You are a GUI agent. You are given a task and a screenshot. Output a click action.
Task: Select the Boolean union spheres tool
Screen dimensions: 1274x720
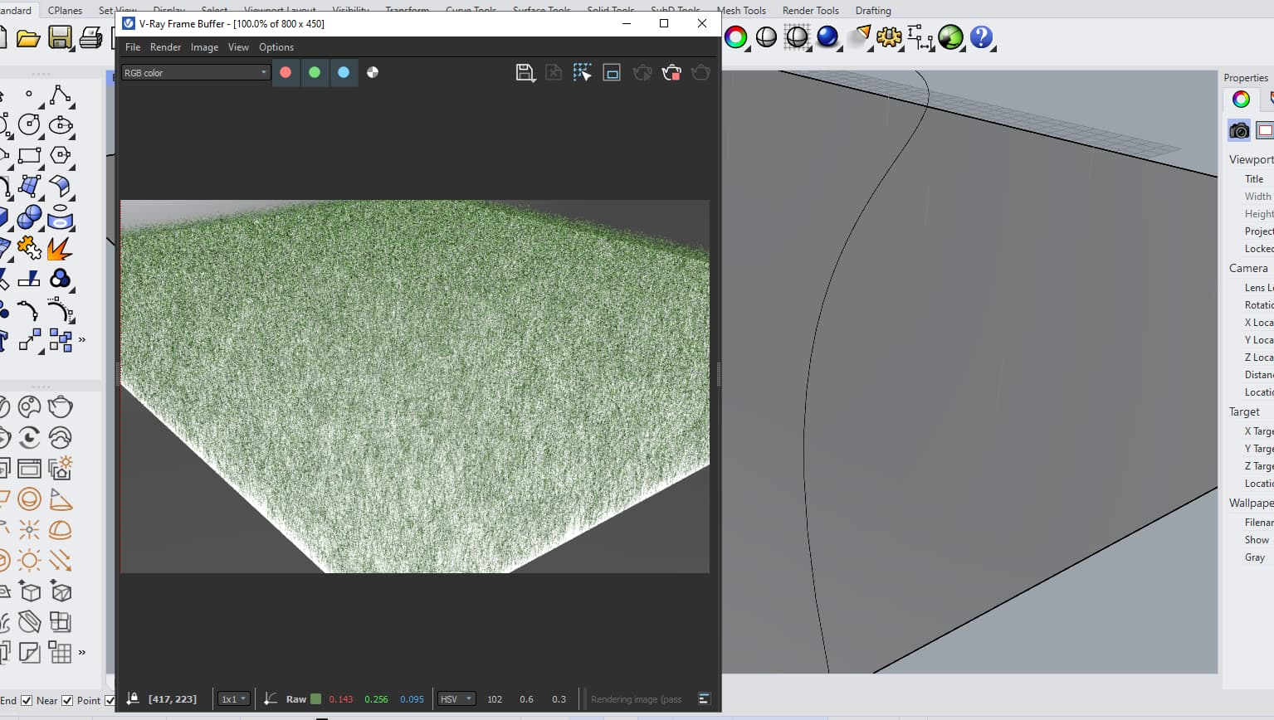pyautogui.click(x=29, y=216)
